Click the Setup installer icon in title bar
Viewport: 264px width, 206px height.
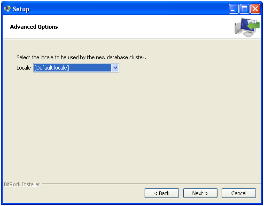(x=8, y=9)
